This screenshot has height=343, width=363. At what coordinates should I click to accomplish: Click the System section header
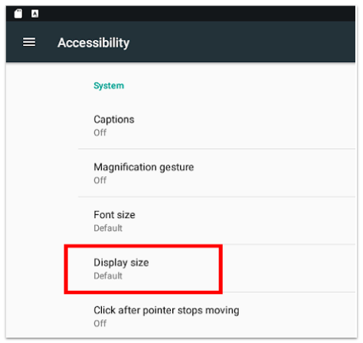pos(109,86)
